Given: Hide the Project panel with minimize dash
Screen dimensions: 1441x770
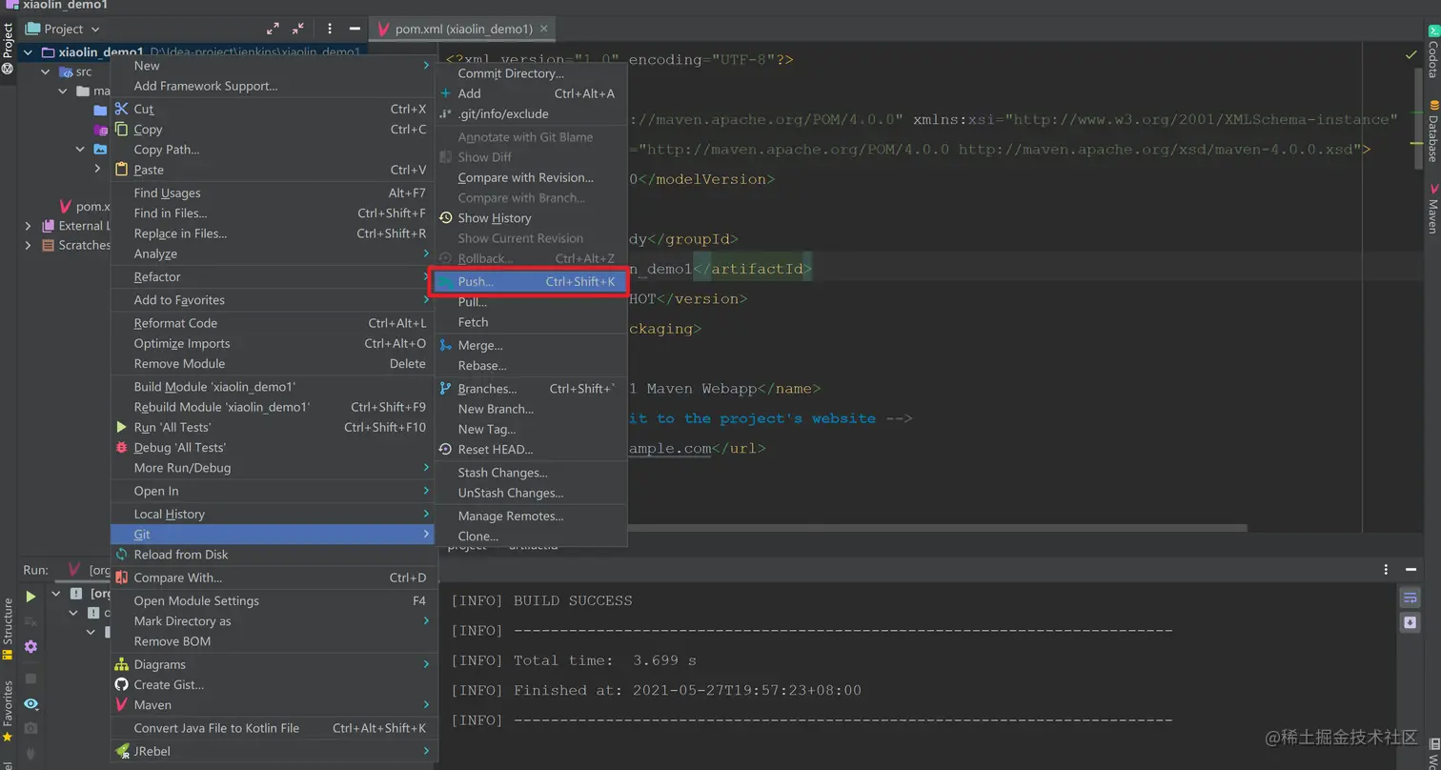Looking at the screenshot, I should (x=355, y=29).
